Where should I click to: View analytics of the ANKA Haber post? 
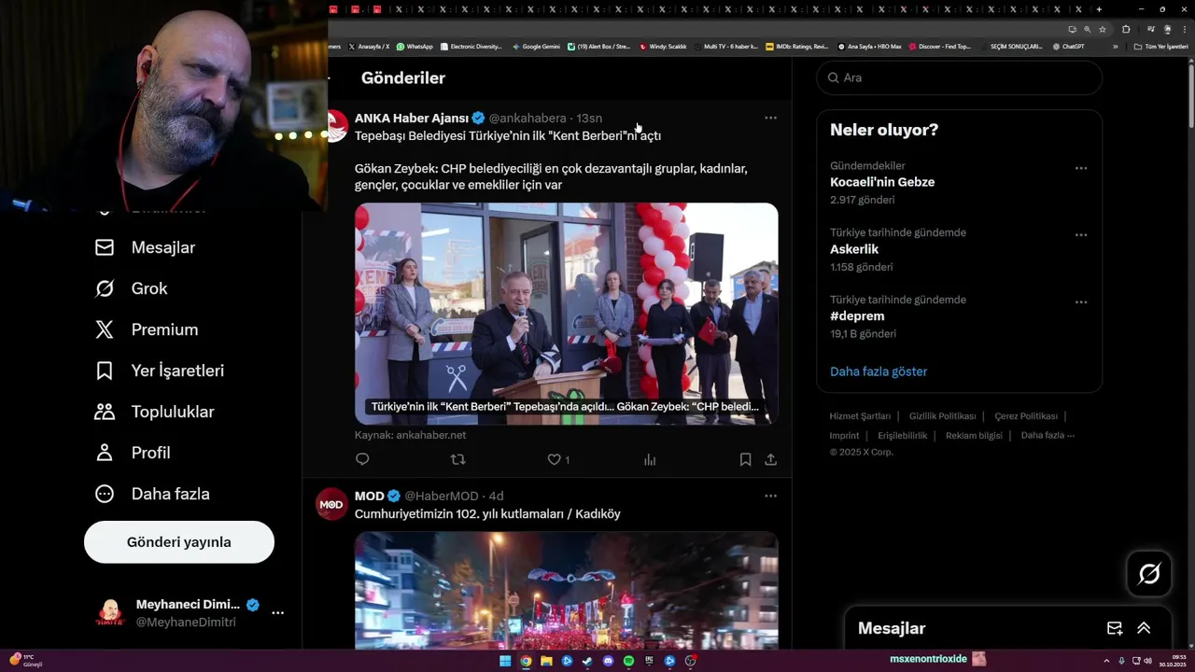pyautogui.click(x=650, y=459)
